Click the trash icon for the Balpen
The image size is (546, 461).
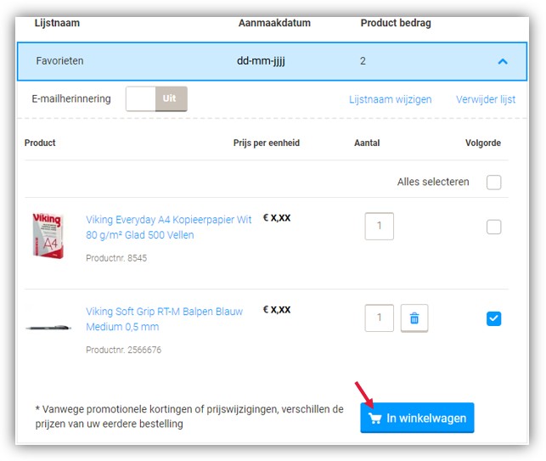414,318
